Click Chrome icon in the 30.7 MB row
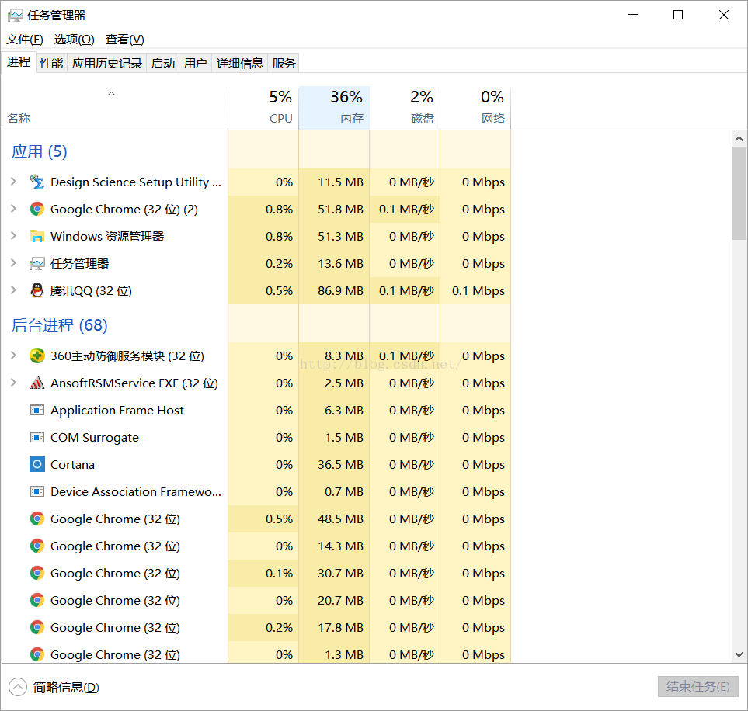The height and width of the screenshot is (711, 748). coord(37,573)
